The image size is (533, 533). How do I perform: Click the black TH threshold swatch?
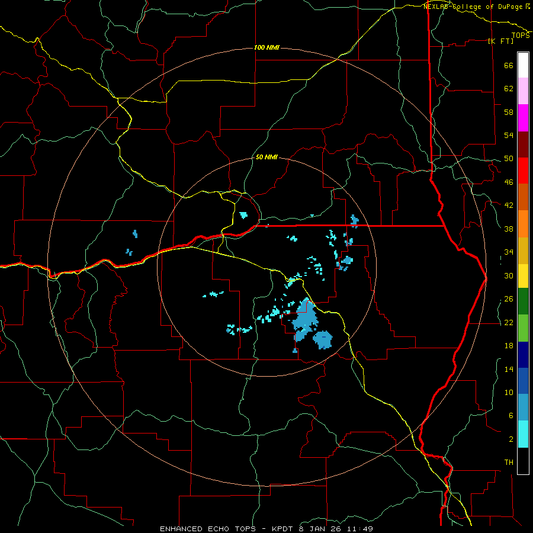523,461
